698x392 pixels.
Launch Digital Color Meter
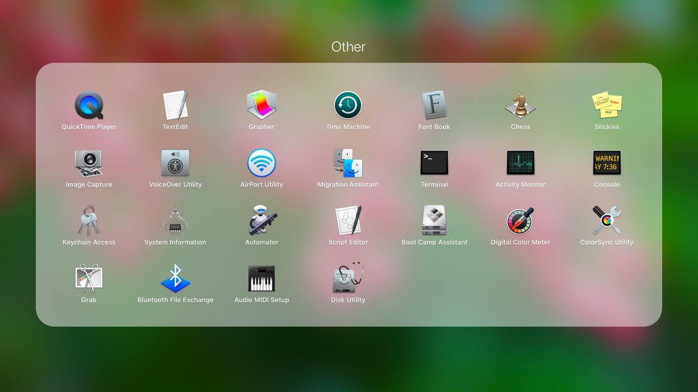click(x=521, y=220)
